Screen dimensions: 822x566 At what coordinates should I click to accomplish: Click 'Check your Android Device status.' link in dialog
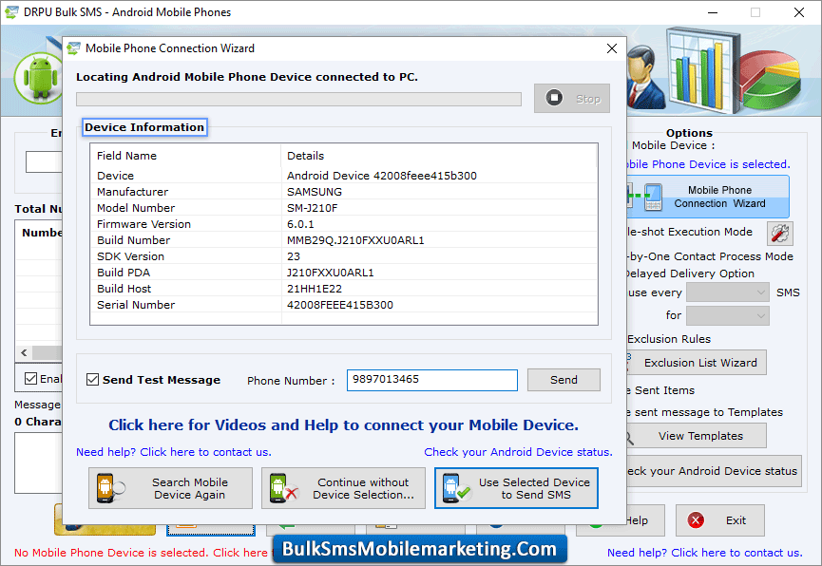[x=518, y=452]
